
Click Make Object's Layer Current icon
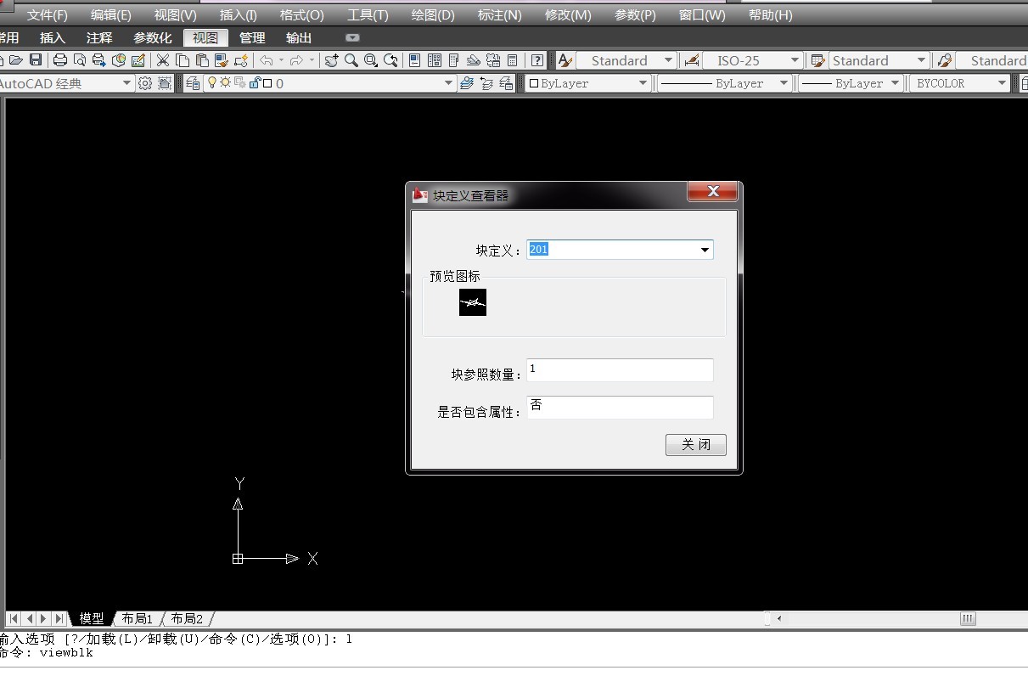(466, 83)
